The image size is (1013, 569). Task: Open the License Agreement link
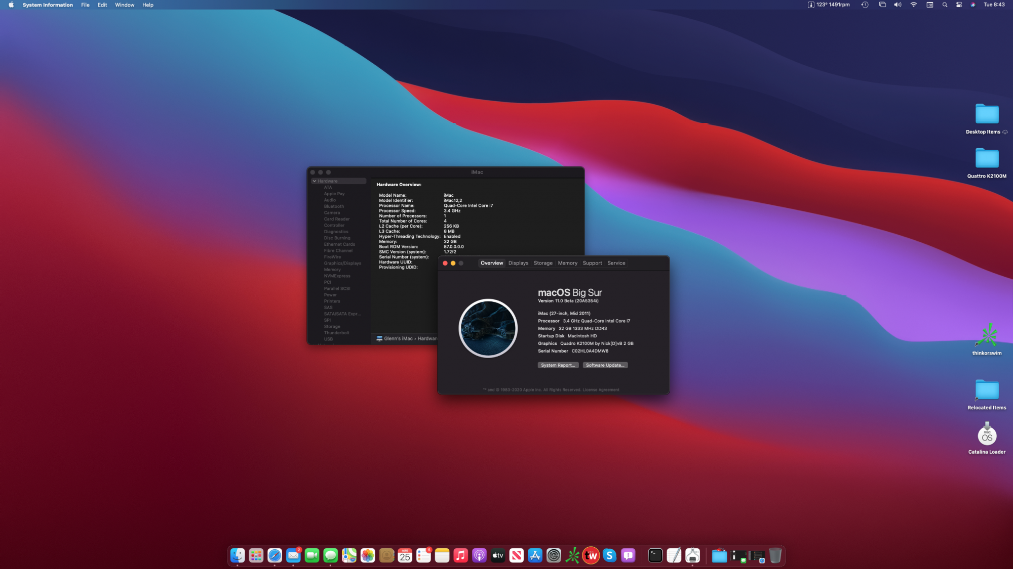(x=601, y=390)
